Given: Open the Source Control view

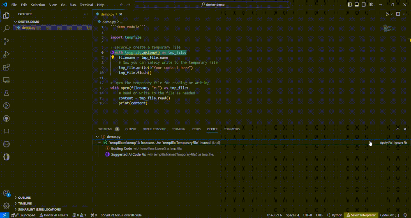Looking at the screenshot, I should [7, 41].
